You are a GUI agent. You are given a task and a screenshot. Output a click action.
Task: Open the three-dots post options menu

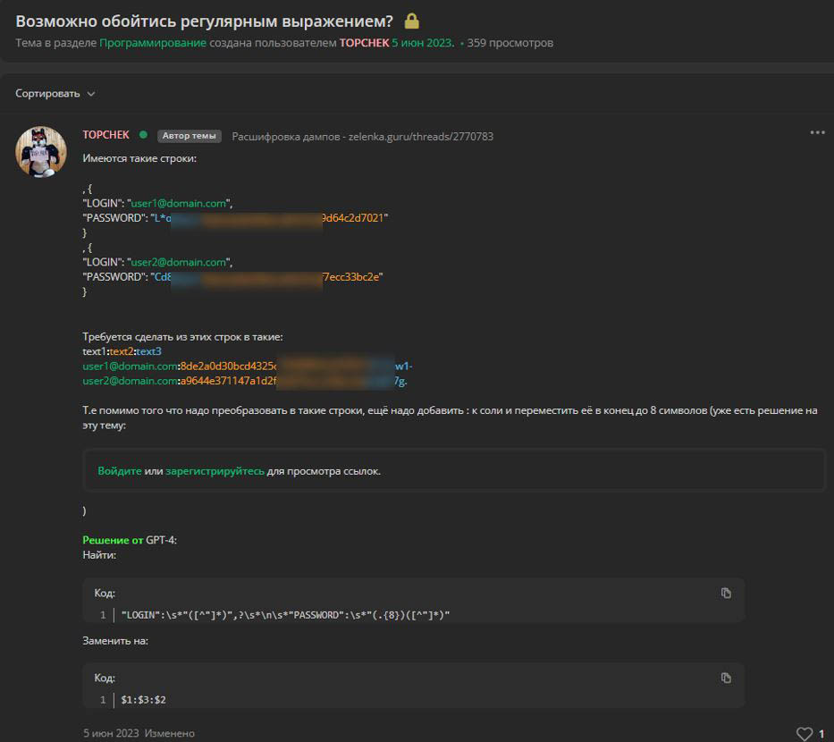point(817,132)
